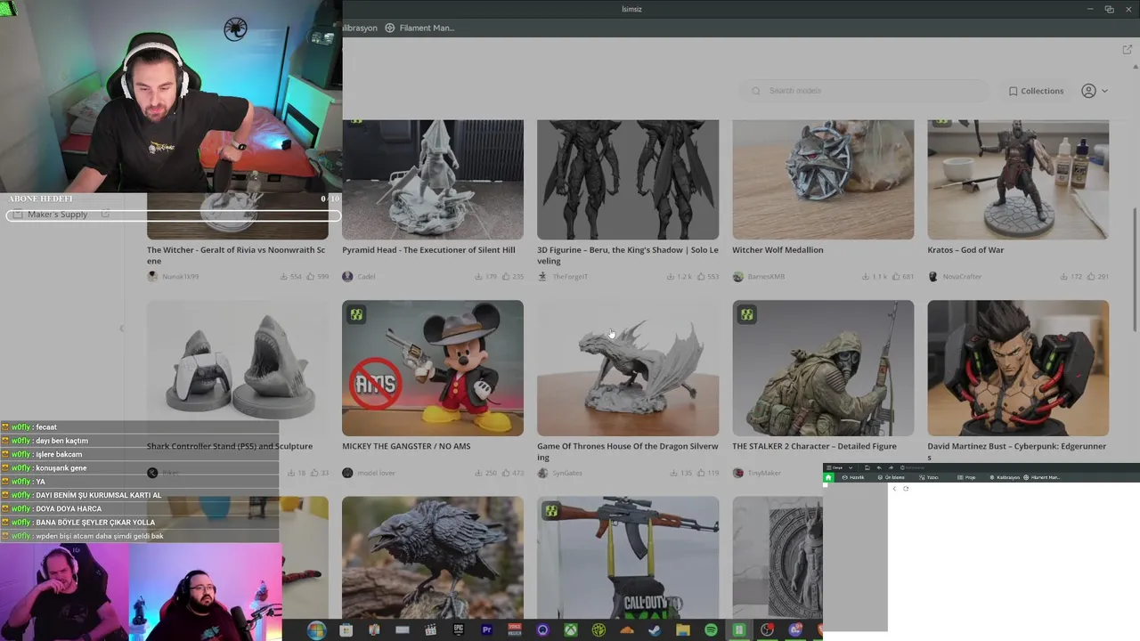The height and width of the screenshot is (641, 1140).
Task: Click the search magnifier icon
Action: click(x=756, y=91)
